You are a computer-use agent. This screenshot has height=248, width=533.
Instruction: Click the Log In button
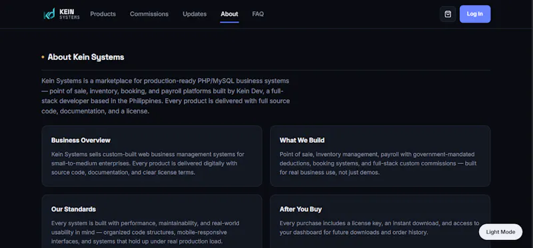coord(475,14)
